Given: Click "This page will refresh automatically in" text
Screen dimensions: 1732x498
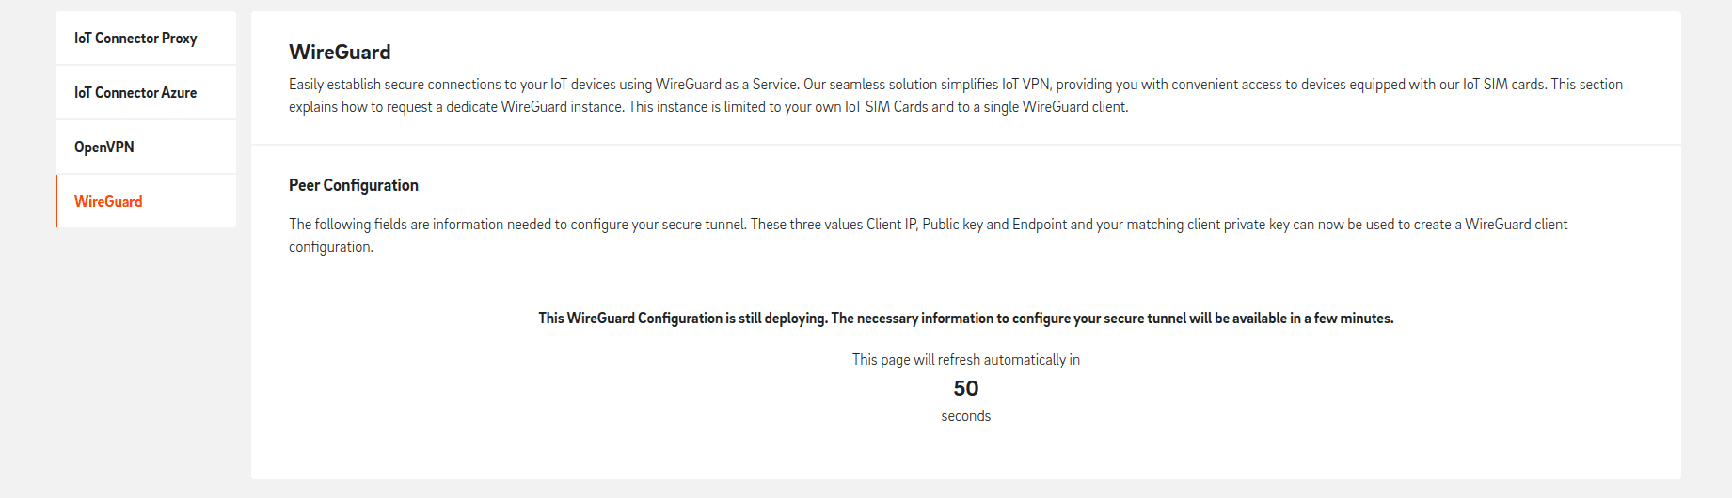Looking at the screenshot, I should click(x=965, y=360).
